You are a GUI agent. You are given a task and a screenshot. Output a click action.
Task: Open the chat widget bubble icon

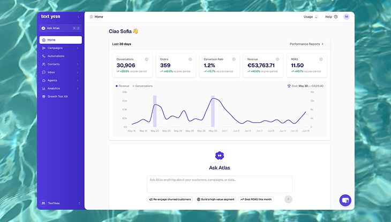click(x=345, y=201)
